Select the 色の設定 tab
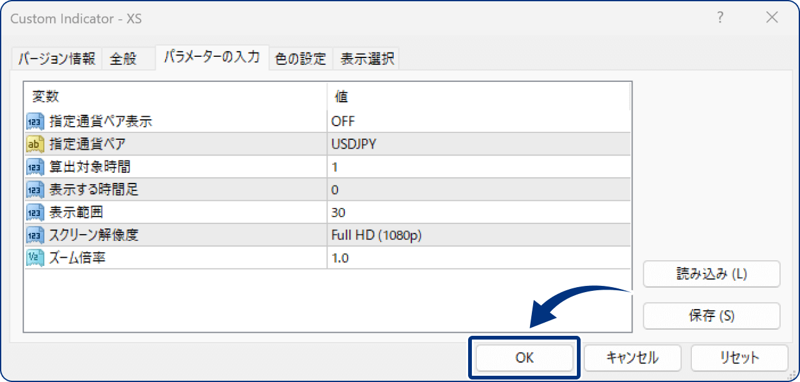Image resolution: width=800 pixels, height=382 pixels. click(301, 58)
